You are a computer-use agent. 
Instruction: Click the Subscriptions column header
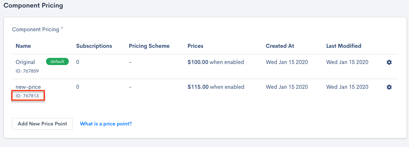(x=94, y=46)
